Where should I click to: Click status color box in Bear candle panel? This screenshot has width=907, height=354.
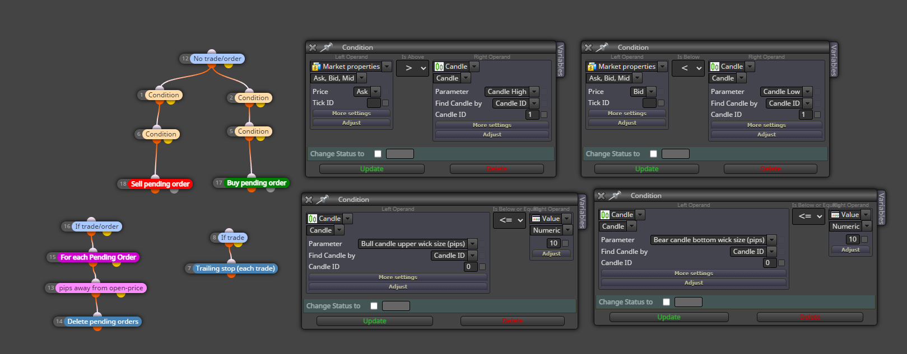point(689,302)
